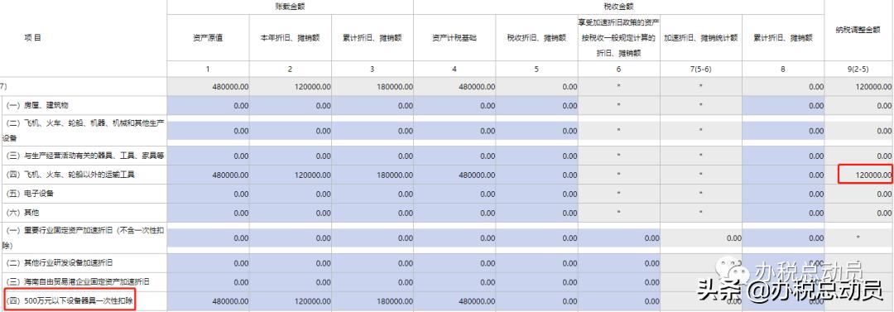This screenshot has width=894, height=312.
Task: Click 房屋、建筑物 row 资产计税基础 cell
Action: (x=454, y=106)
